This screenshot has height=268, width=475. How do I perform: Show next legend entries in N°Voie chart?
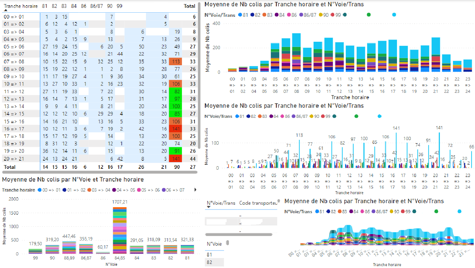195,190
